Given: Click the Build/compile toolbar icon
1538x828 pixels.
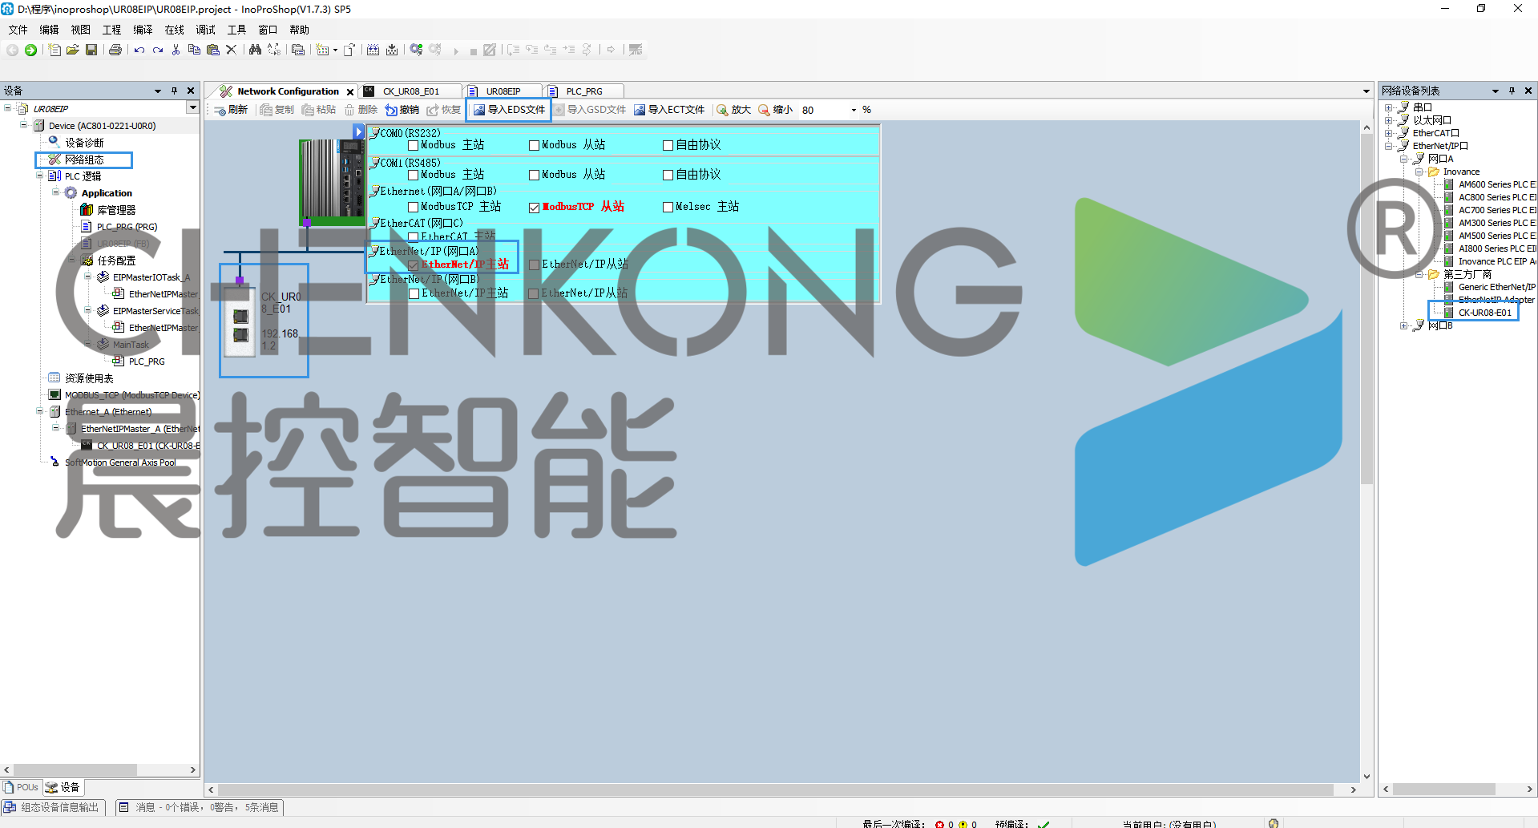Looking at the screenshot, I should point(373,50).
